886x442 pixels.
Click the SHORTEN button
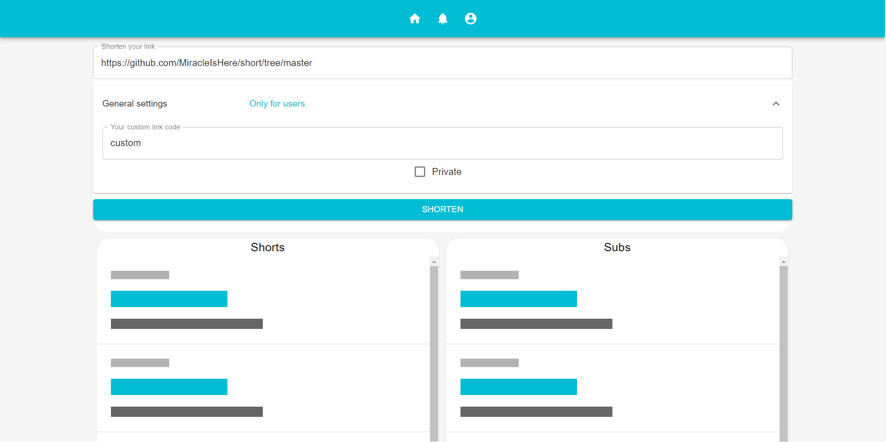[x=442, y=209]
